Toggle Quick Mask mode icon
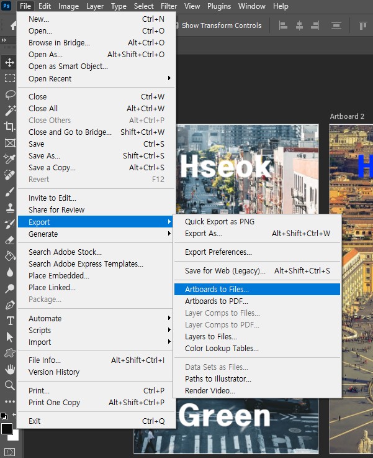 pos(10,452)
